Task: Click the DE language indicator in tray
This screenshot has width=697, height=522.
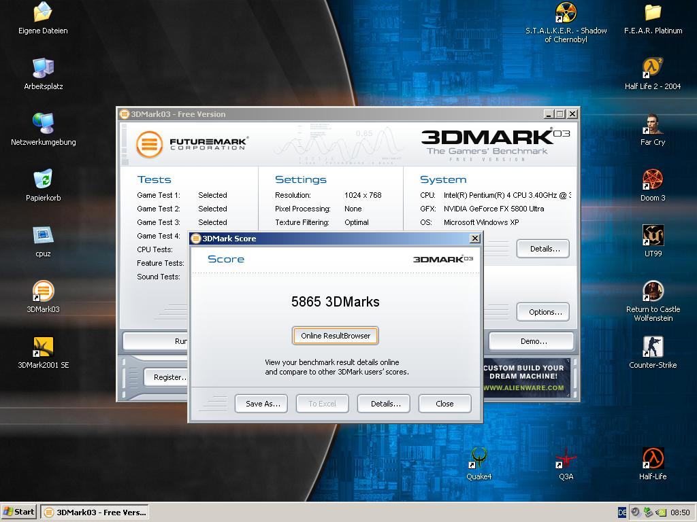Action: [x=622, y=512]
